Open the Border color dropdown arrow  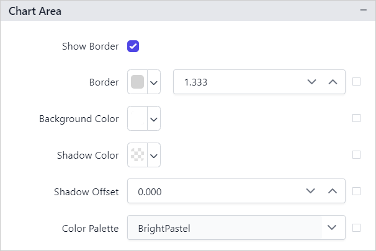pyautogui.click(x=154, y=82)
